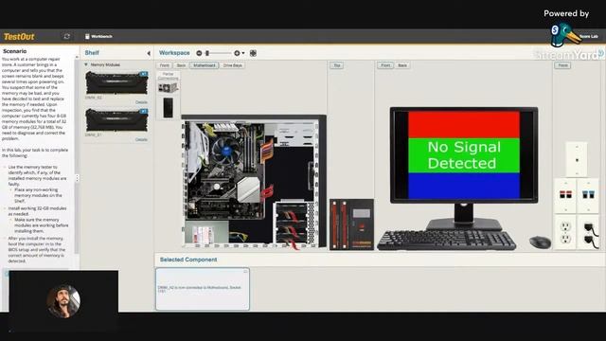
Task: Click the single coax wall plate
Action: click(x=577, y=159)
